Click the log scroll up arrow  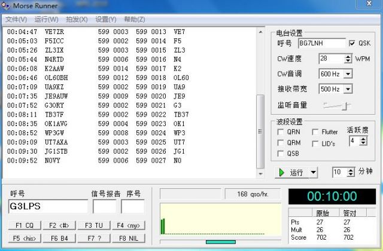260,32
